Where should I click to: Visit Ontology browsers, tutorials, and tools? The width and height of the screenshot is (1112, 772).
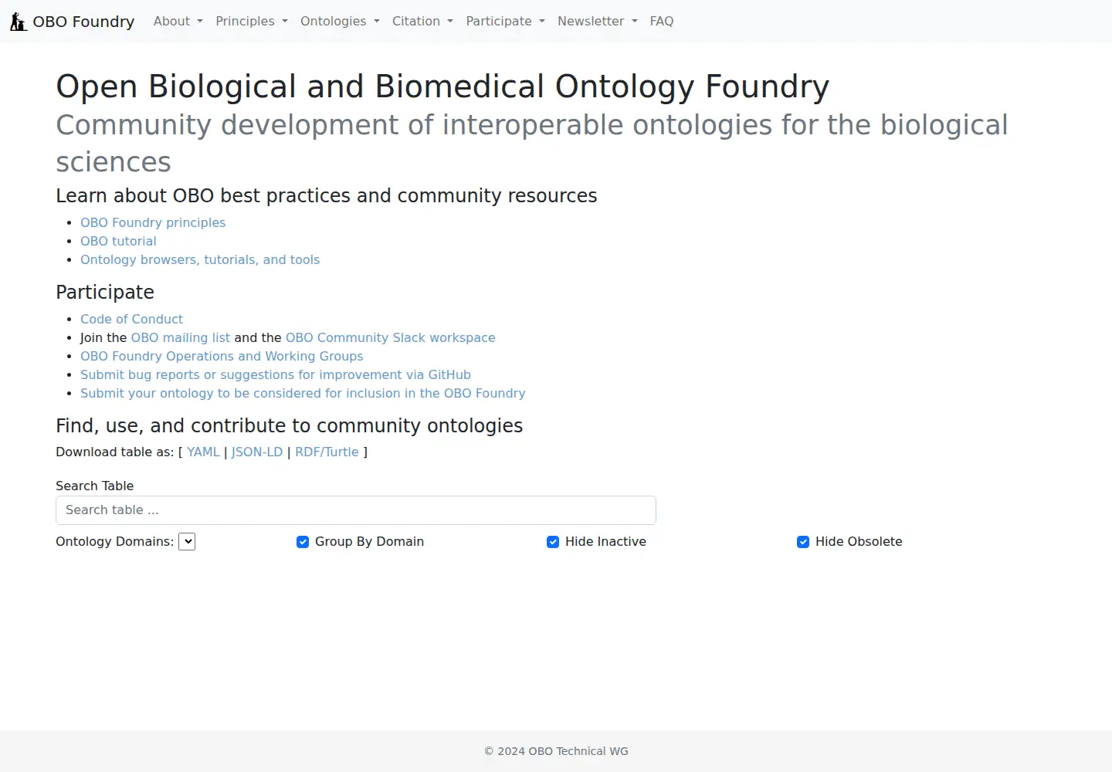[200, 259]
